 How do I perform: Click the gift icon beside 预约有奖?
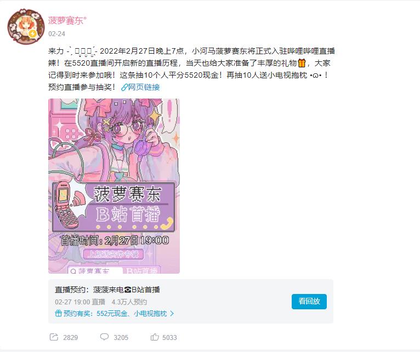(58, 313)
